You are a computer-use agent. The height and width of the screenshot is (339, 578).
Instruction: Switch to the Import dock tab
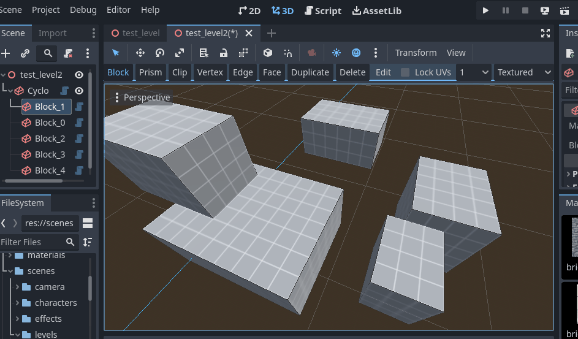(x=52, y=33)
